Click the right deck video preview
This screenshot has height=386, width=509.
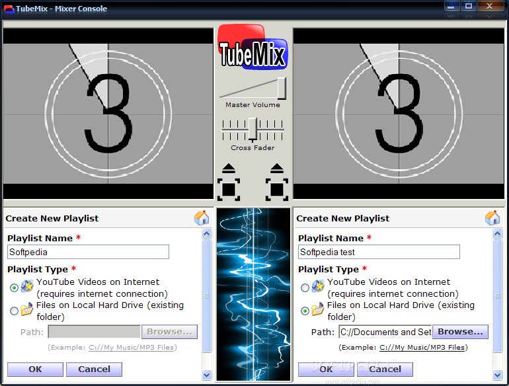pyautogui.click(x=399, y=114)
